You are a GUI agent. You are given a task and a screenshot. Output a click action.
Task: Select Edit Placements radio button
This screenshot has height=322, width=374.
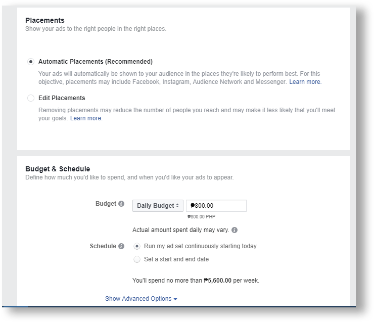(x=31, y=98)
